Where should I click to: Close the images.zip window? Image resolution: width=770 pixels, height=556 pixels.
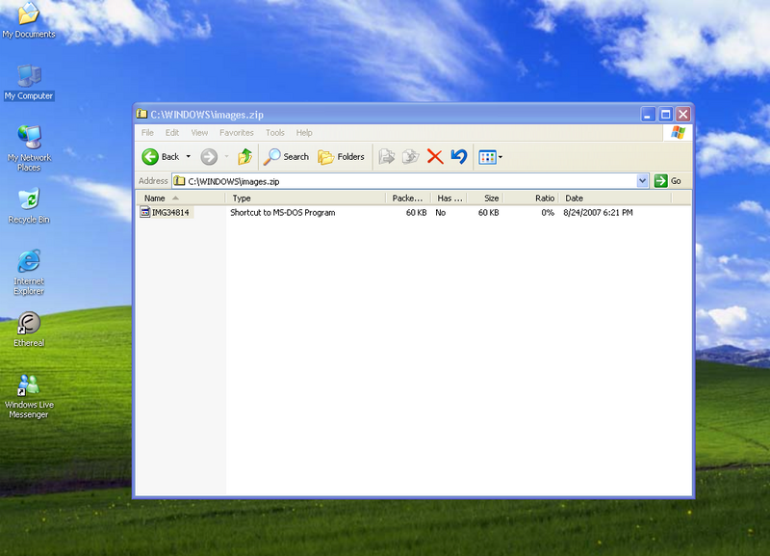[x=683, y=115]
